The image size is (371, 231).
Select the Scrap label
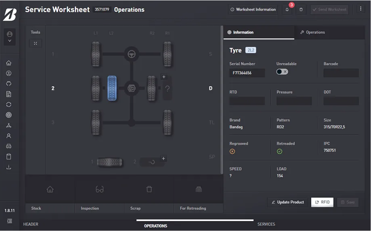point(135,208)
